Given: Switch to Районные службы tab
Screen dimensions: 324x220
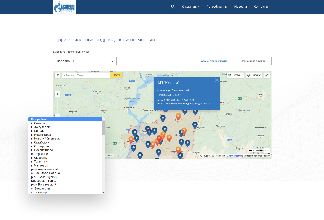Looking at the screenshot, I should [x=254, y=61].
